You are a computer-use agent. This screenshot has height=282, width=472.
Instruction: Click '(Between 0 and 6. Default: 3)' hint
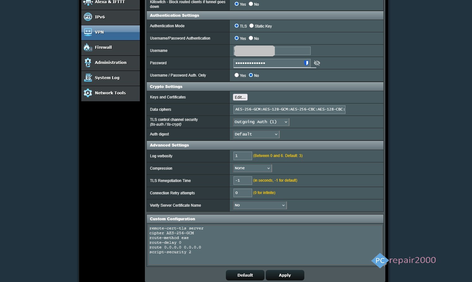(278, 156)
